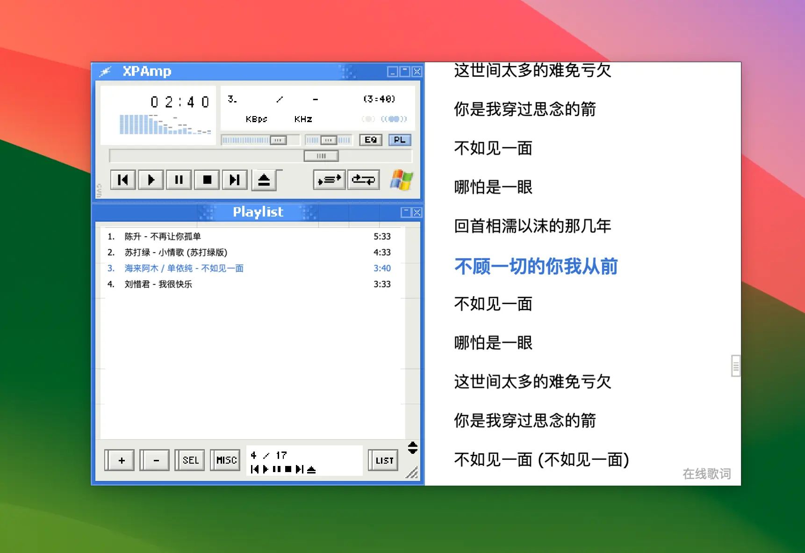The height and width of the screenshot is (553, 805).
Task: Pause the song using main pause button
Action: pos(179,180)
